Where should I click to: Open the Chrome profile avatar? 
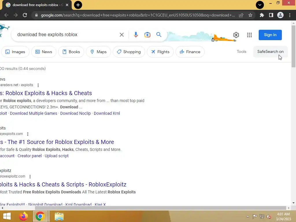[x=280, y=15]
